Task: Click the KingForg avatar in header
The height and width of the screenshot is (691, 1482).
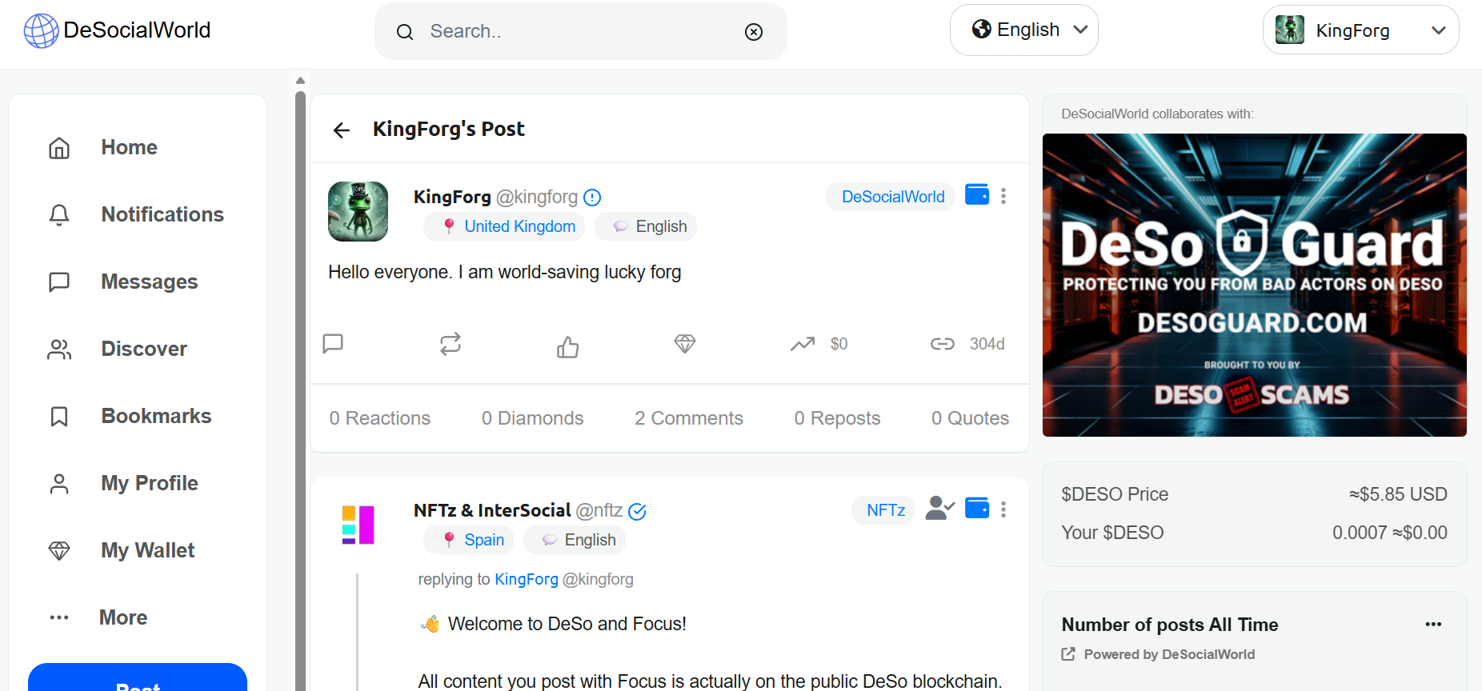Action: click(1290, 30)
